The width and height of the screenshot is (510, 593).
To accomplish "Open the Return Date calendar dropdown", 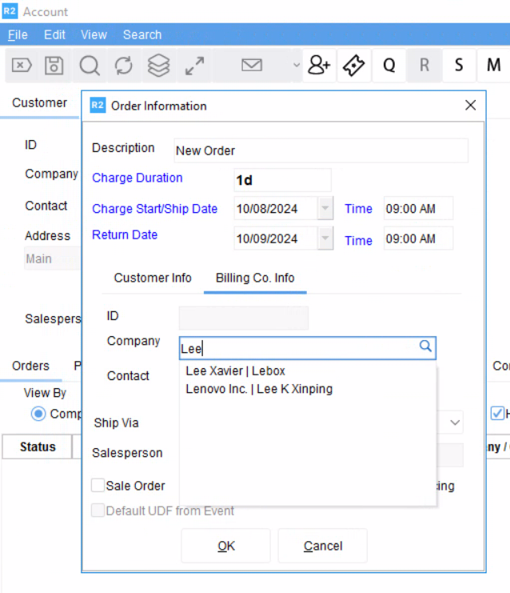I will (x=325, y=239).
